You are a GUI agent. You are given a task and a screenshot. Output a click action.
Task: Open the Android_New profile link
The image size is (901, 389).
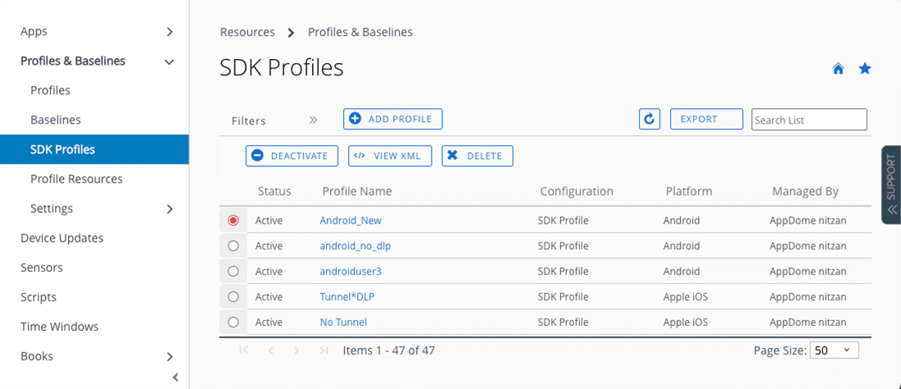coord(351,220)
